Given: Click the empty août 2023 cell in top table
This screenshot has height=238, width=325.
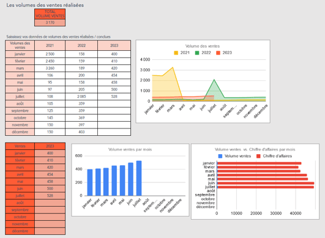Looking at the screenshot, I should pyautogui.click(x=114, y=103).
